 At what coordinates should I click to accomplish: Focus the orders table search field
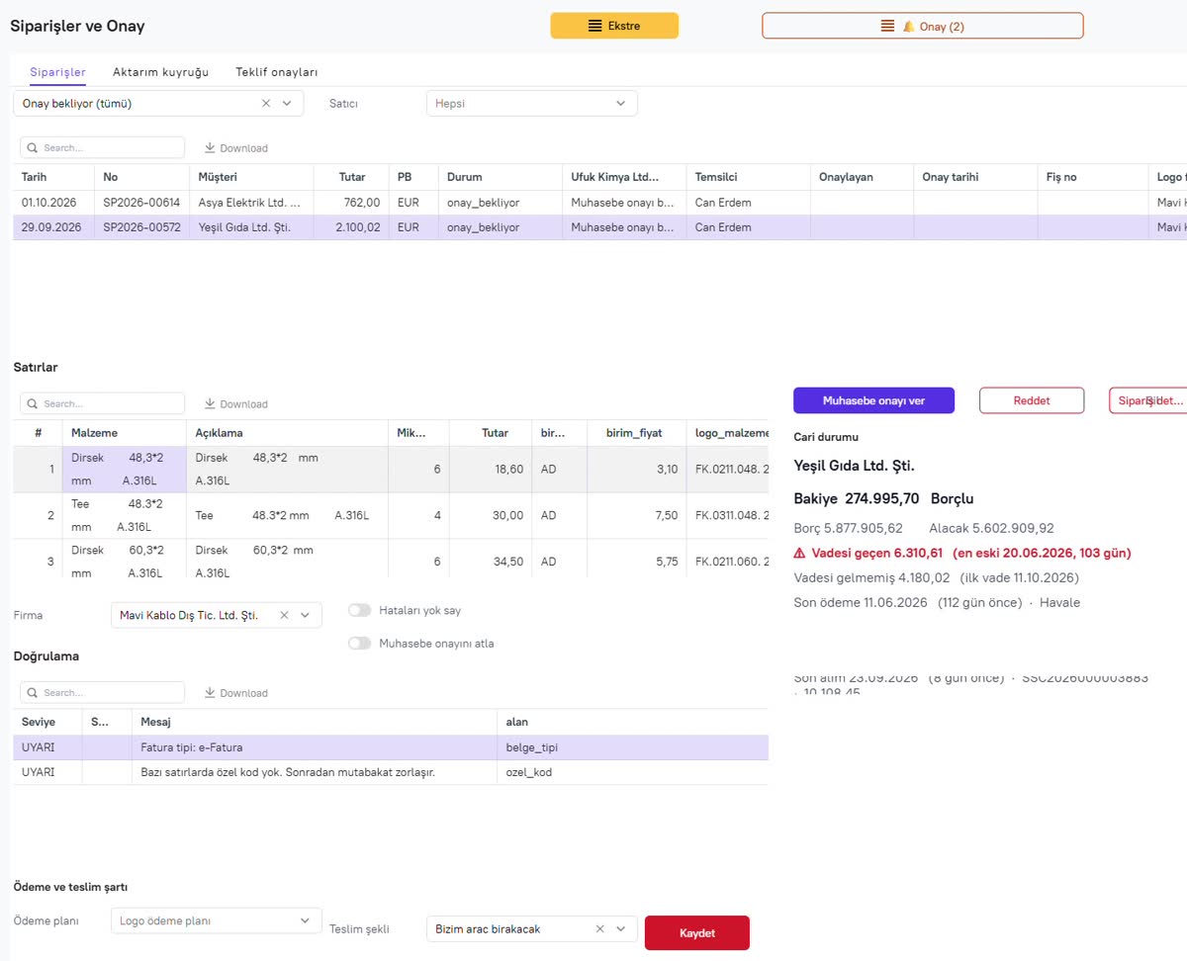[x=102, y=147]
